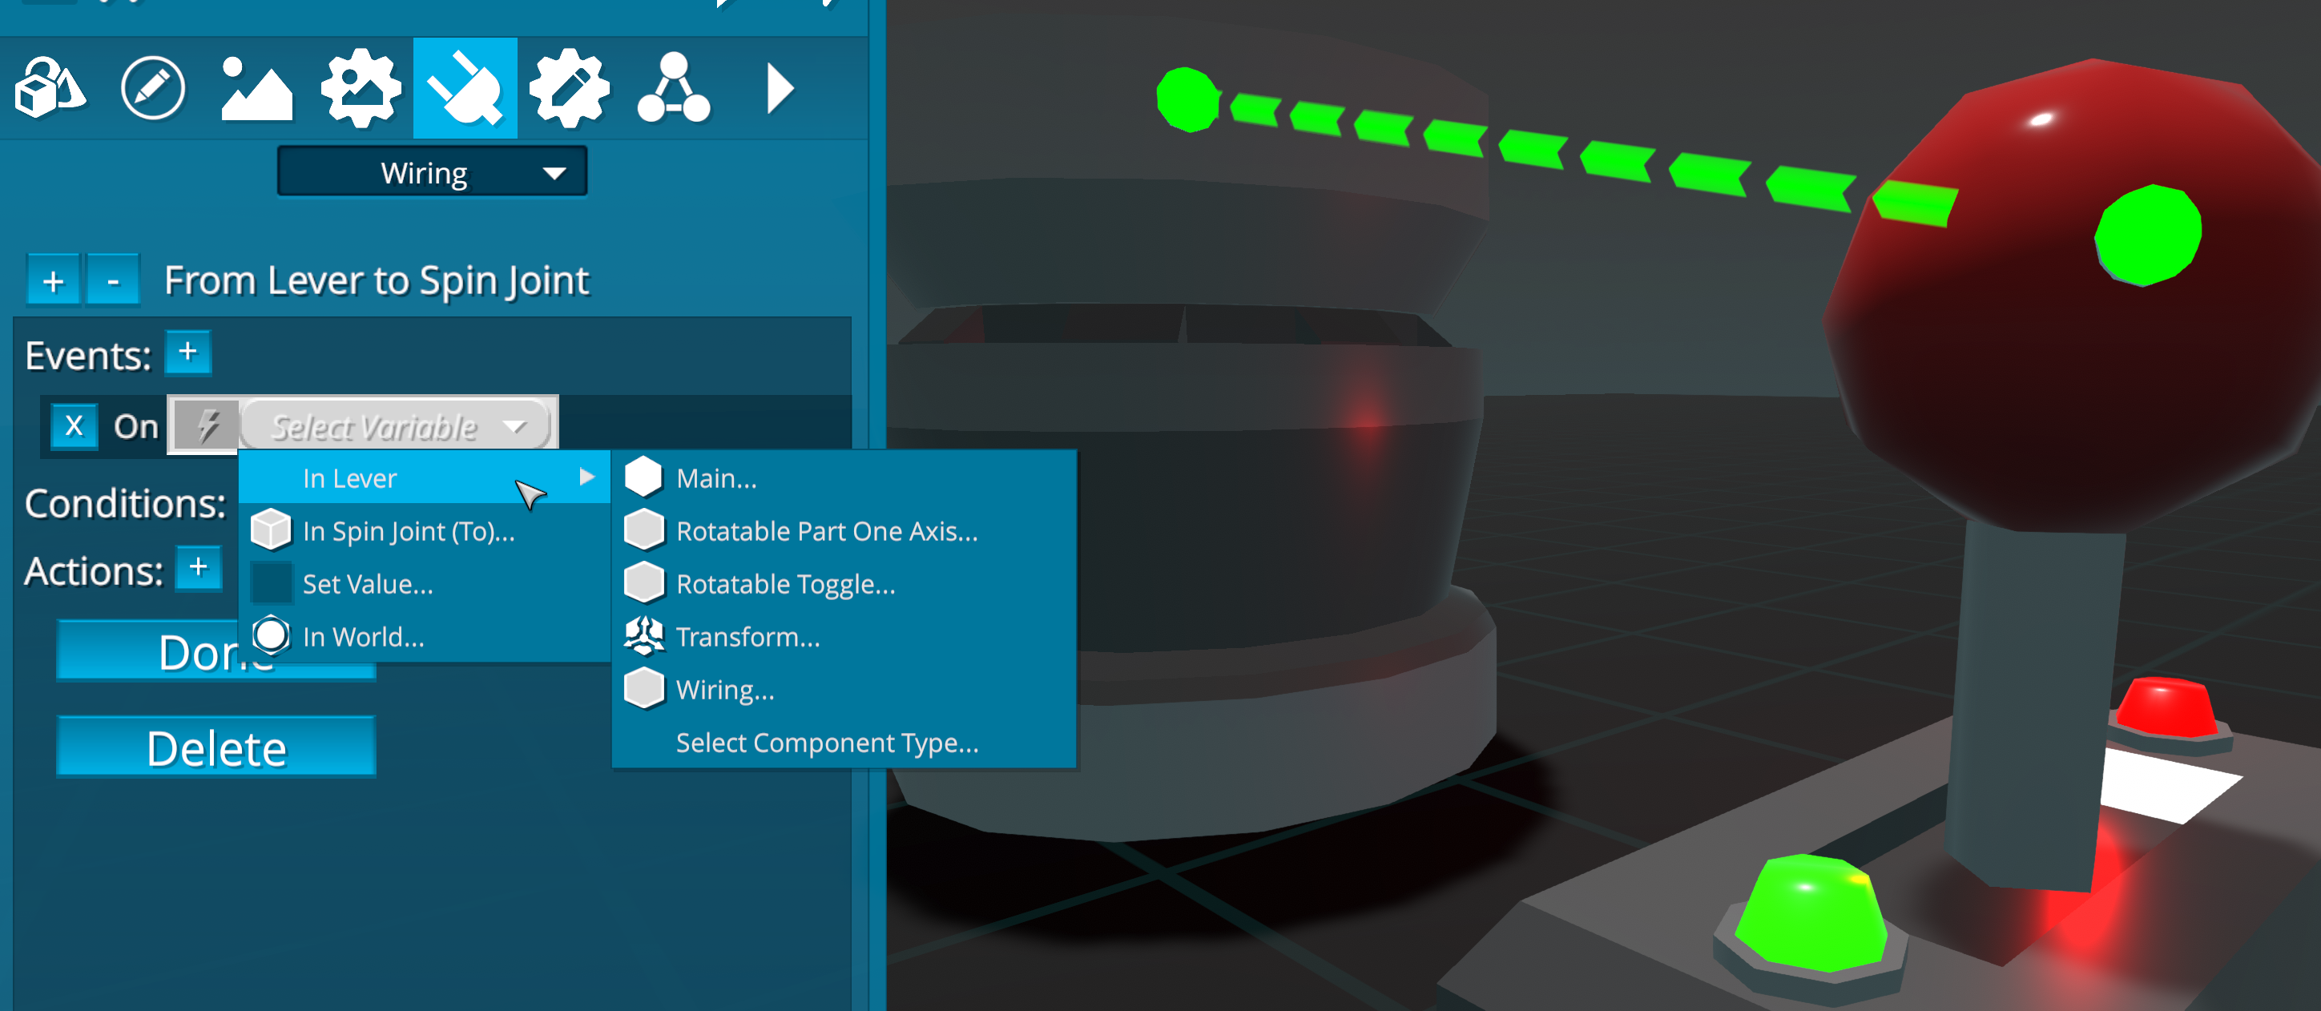The height and width of the screenshot is (1011, 2321).
Task: Select In Spin Joint (To) menu entry
Action: (408, 530)
